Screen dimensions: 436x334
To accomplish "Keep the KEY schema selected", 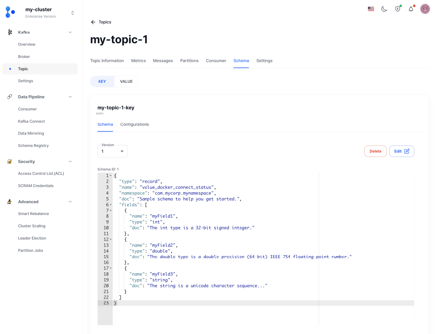I will click(102, 81).
